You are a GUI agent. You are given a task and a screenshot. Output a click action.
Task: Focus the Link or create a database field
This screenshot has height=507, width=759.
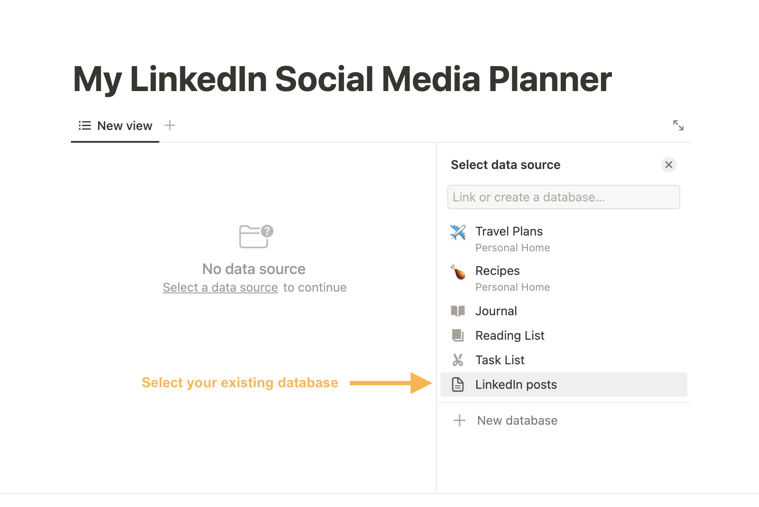click(x=563, y=197)
